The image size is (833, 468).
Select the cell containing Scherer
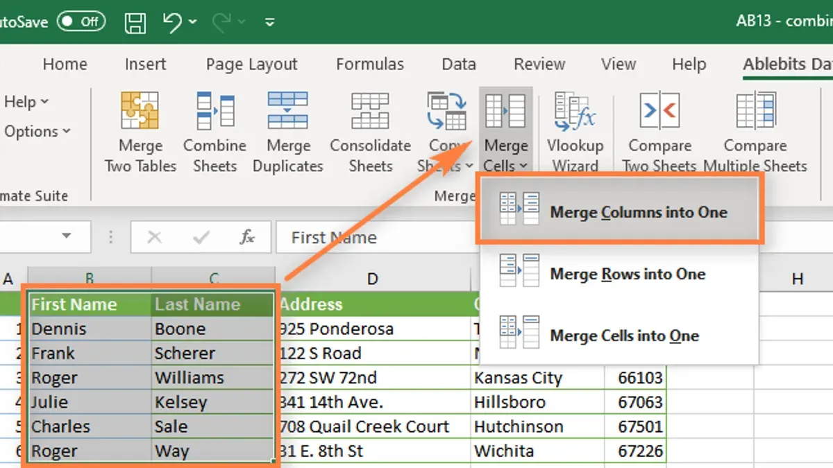[213, 353]
